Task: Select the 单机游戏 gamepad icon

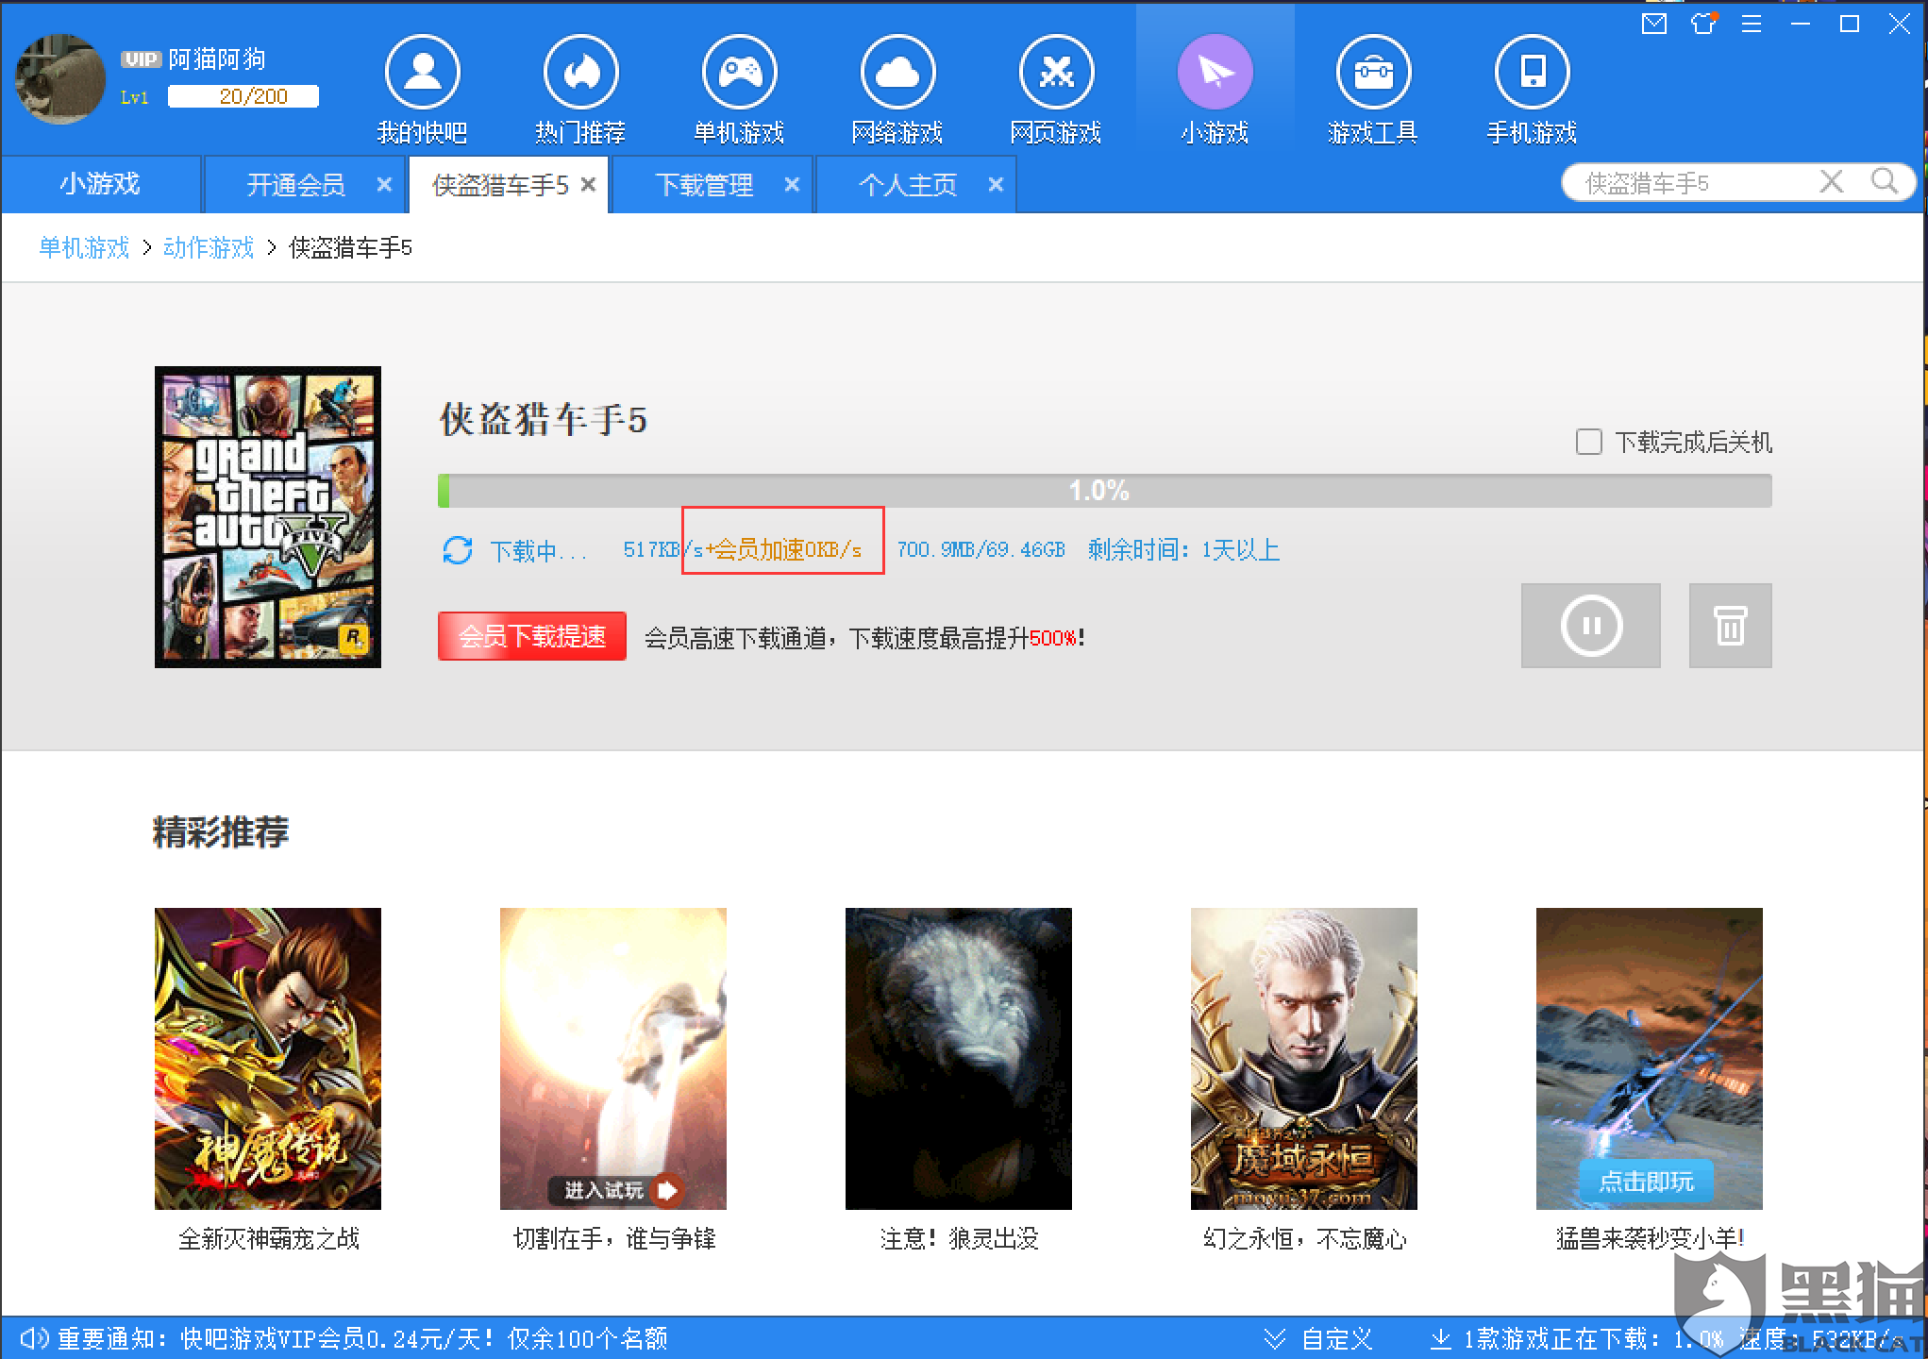Action: [739, 73]
